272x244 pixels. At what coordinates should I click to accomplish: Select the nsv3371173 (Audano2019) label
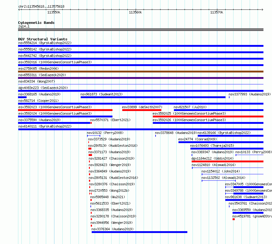[109, 152]
